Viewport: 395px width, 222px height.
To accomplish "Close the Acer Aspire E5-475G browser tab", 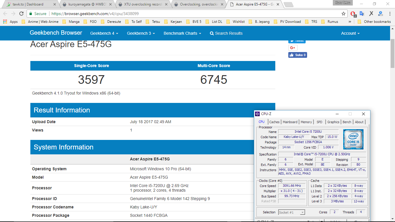I will (x=278, y=4).
